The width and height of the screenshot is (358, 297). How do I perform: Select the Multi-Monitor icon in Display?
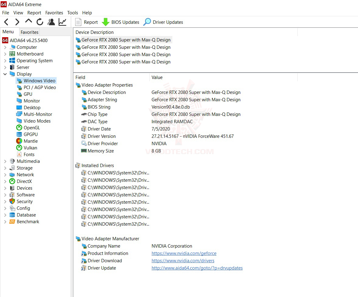pyautogui.click(x=19, y=114)
